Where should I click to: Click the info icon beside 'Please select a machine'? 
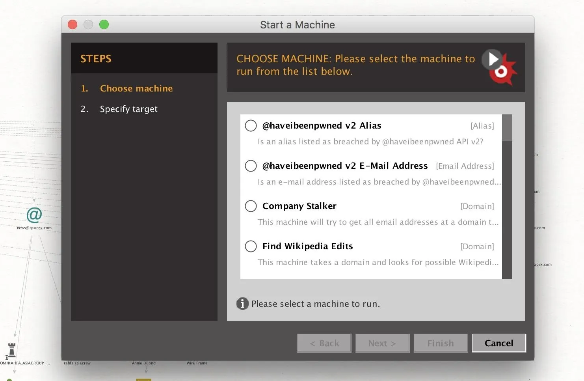tap(242, 304)
